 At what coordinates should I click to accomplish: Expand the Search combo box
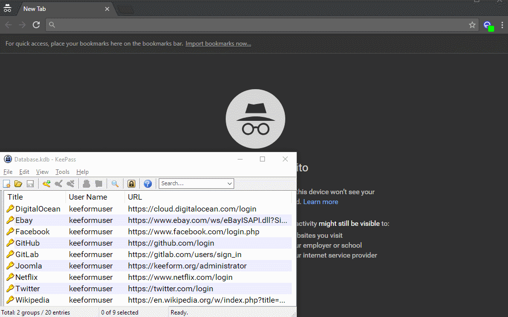point(230,183)
